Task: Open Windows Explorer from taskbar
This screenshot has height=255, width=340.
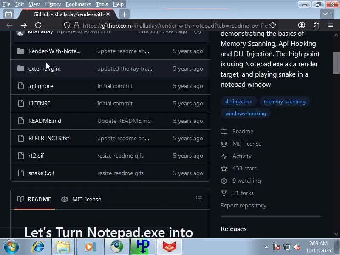Action: pos(63,247)
